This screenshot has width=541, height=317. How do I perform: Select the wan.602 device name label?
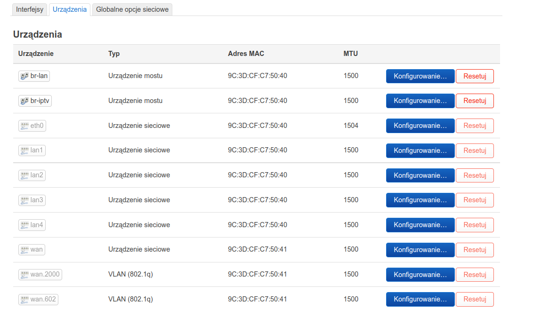(x=43, y=299)
